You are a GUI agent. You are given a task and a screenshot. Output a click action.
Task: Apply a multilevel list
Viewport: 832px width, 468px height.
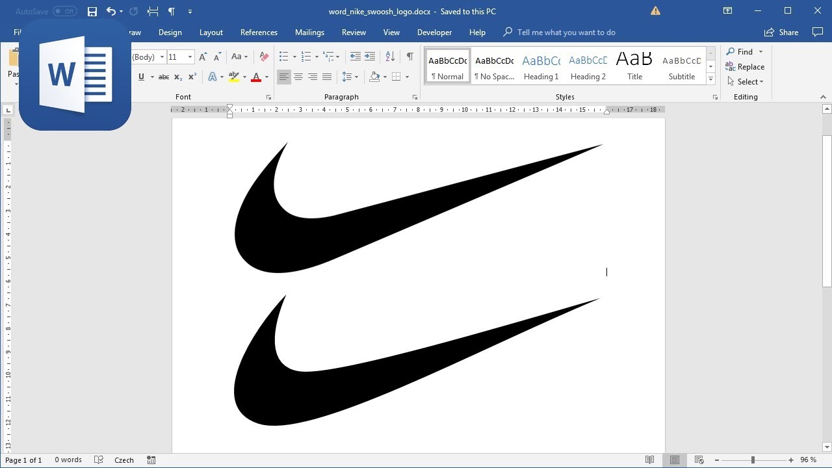click(329, 57)
